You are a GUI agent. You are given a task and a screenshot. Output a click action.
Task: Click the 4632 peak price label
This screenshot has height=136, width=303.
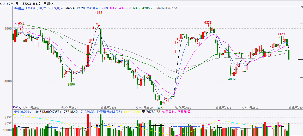(x=98, y=12)
